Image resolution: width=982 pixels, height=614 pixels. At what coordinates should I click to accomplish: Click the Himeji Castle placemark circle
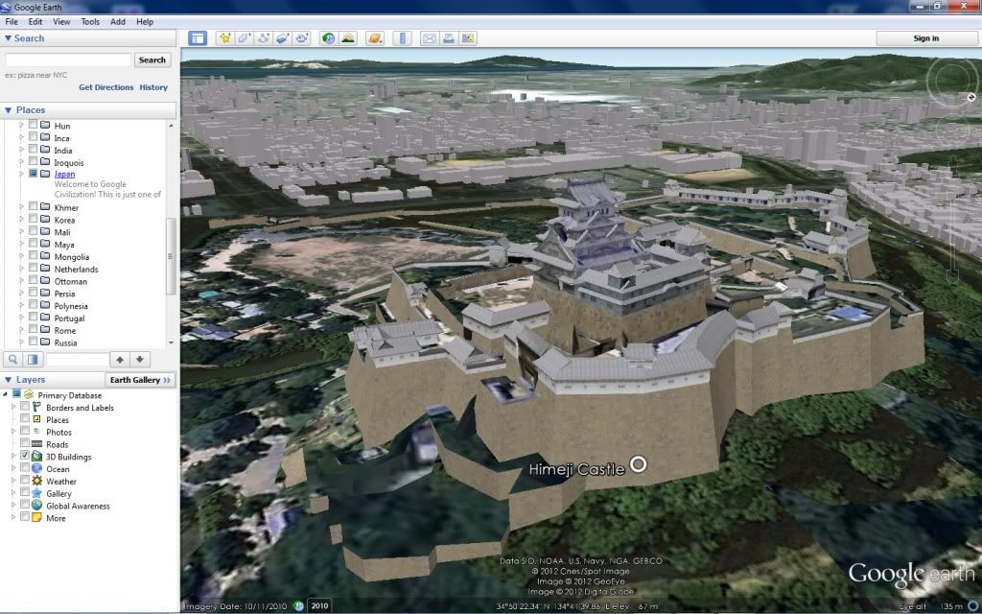(638, 464)
